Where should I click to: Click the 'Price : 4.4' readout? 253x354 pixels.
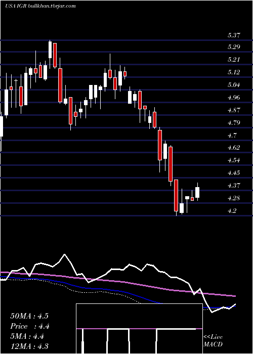[30, 326]
